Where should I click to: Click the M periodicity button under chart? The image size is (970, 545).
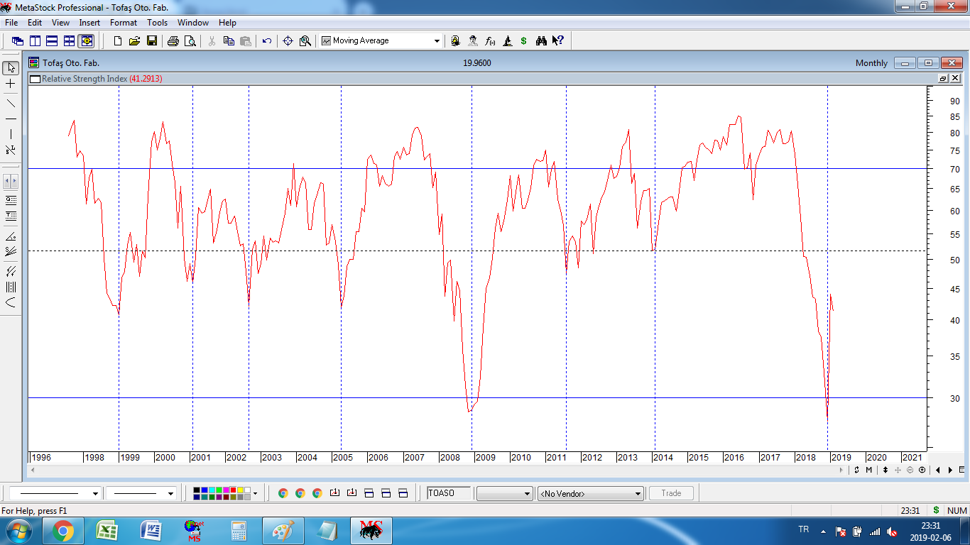[x=868, y=470]
